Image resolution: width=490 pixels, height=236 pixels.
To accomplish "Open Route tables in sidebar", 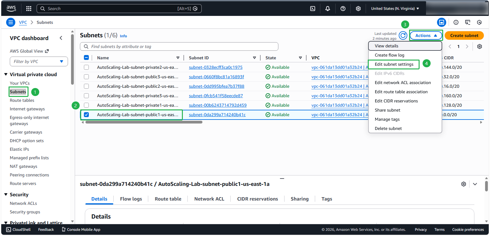I will (x=22, y=100).
